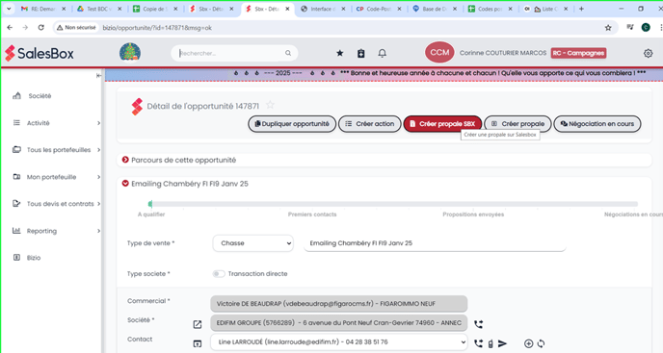Call the Société using phone icon
This screenshot has width=663, height=353.
pos(478,324)
